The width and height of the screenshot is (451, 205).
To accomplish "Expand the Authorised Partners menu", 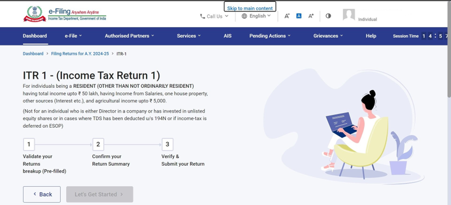I will click(130, 36).
